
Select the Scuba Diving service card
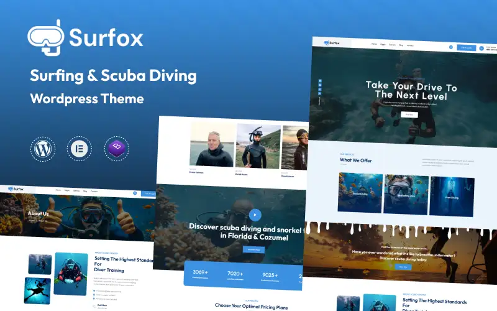pos(360,193)
